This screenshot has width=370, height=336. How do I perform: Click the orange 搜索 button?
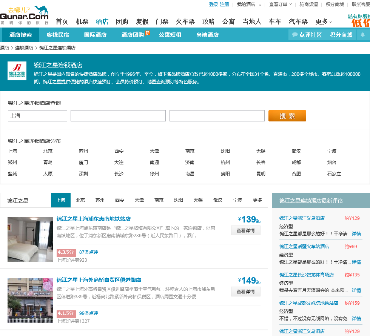(x=287, y=116)
